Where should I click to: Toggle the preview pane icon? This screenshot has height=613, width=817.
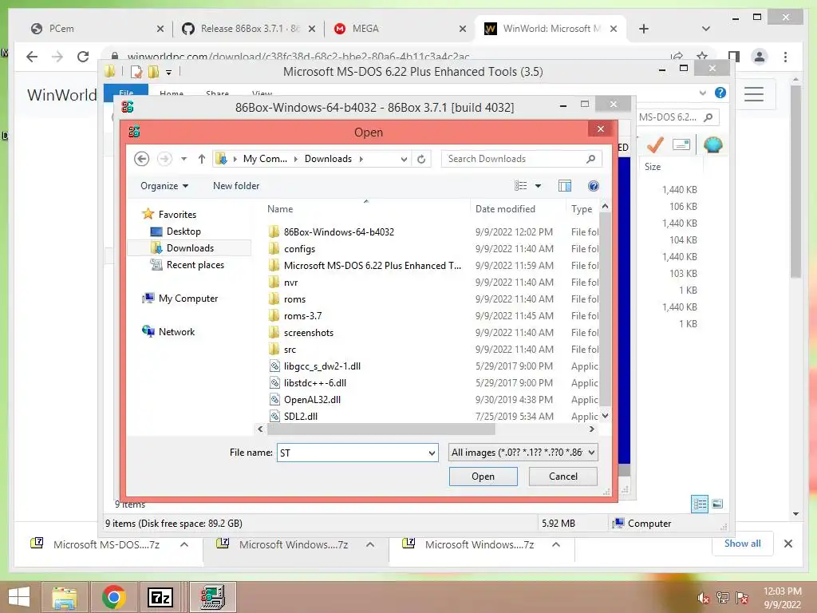565,185
